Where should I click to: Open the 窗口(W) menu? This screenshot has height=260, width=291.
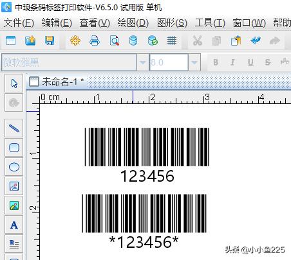[x=249, y=22]
